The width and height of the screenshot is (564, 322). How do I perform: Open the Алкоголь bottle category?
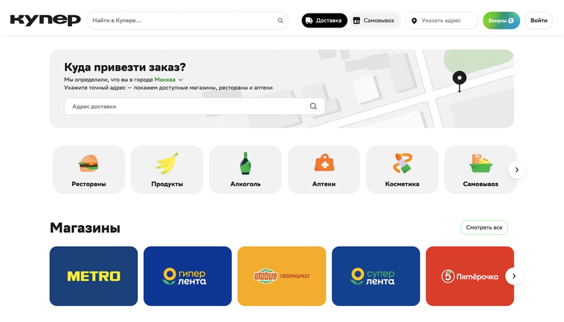point(245,170)
